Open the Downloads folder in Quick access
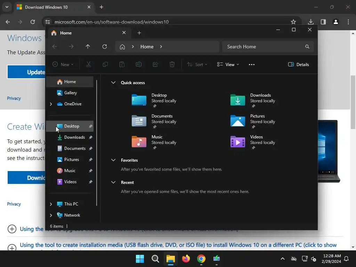This screenshot has width=356, height=267. (253, 100)
